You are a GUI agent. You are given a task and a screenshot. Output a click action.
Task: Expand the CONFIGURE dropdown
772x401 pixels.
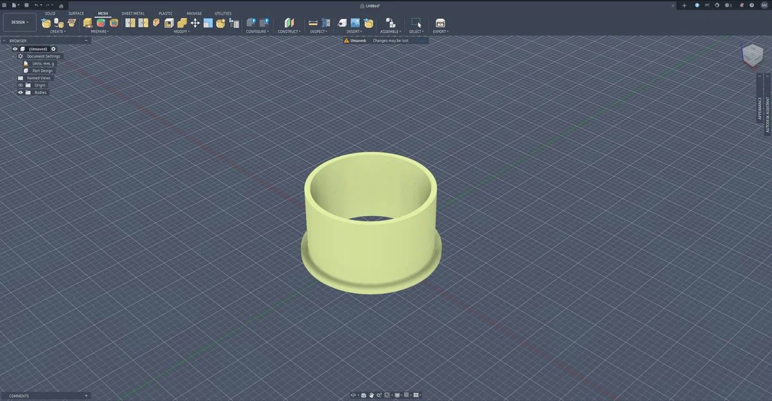[x=257, y=31]
